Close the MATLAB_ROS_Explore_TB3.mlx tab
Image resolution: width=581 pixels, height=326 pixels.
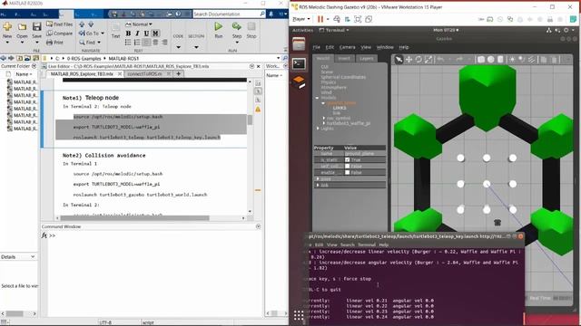click(120, 74)
